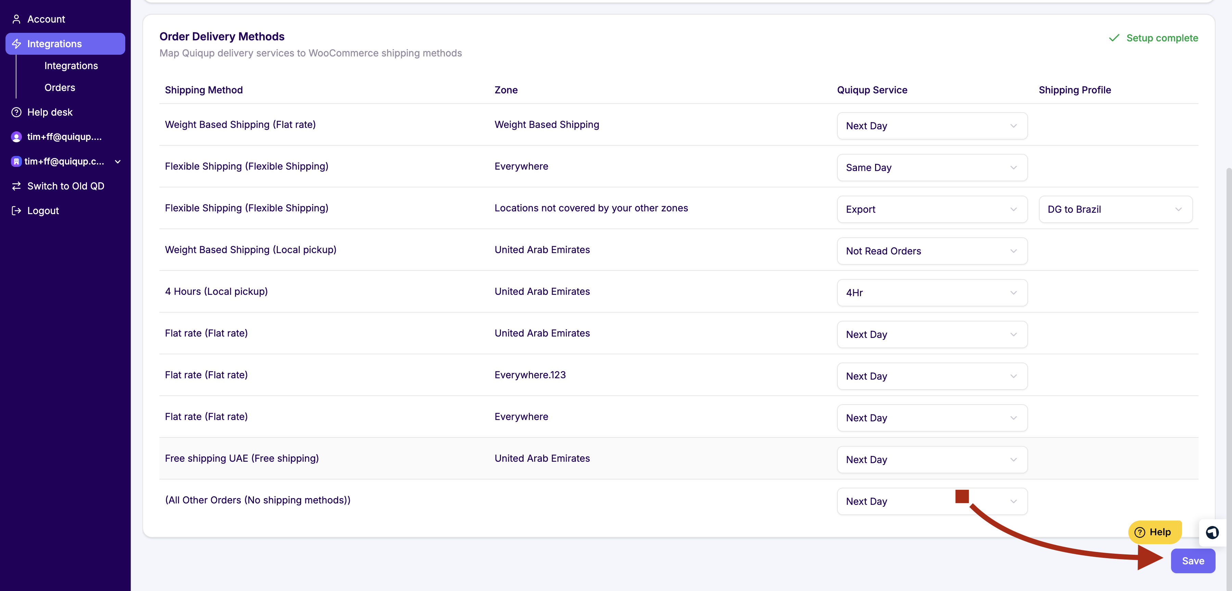Click the Integrations lightning bolt icon
Image resolution: width=1232 pixels, height=591 pixels.
coord(16,43)
